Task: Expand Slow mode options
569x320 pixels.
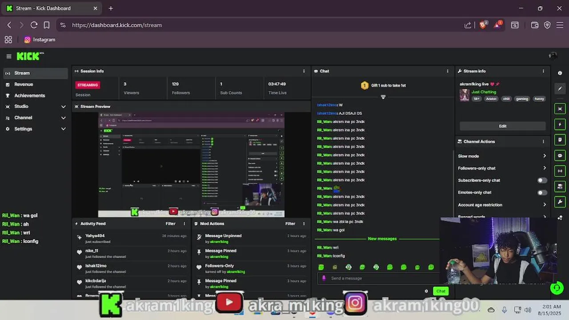Action: 545,156
